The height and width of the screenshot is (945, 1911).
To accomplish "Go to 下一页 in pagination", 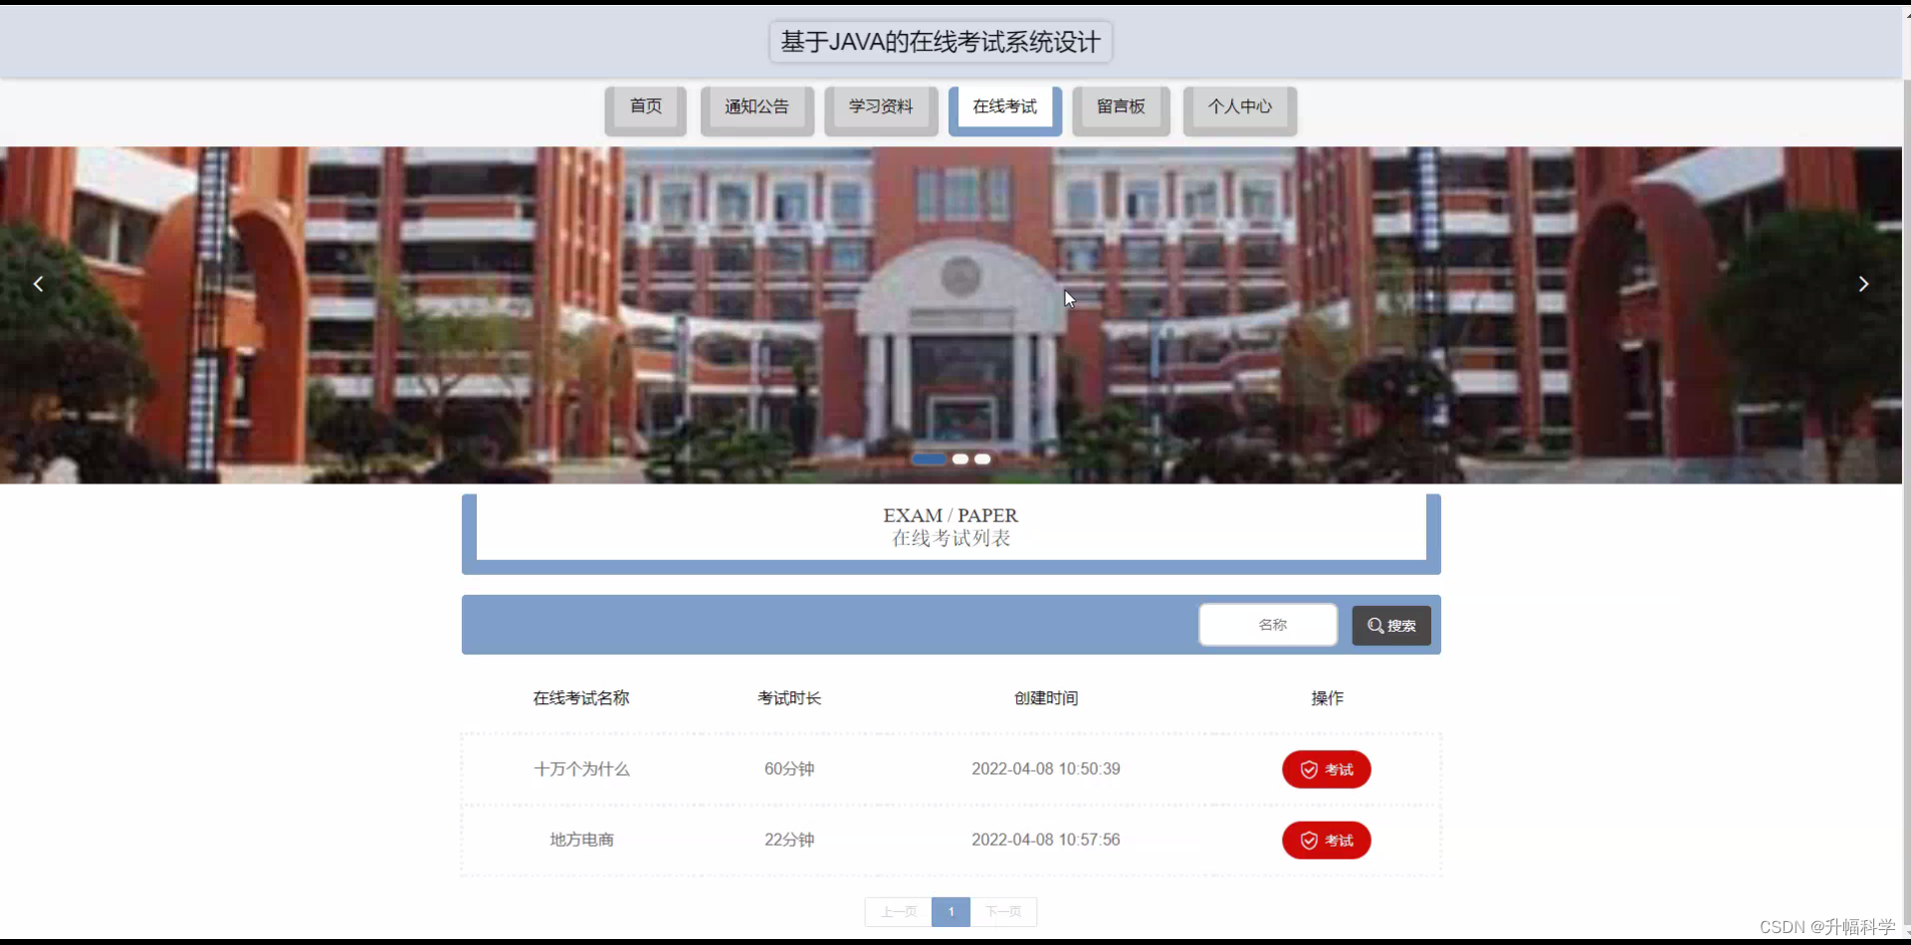I will [x=1003, y=911].
